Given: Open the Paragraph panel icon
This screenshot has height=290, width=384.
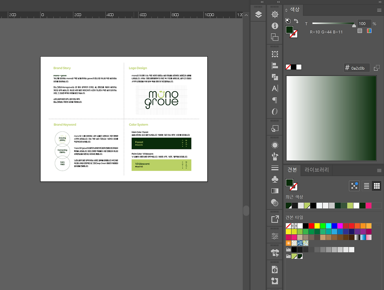Looking at the screenshot, I should click(275, 100).
